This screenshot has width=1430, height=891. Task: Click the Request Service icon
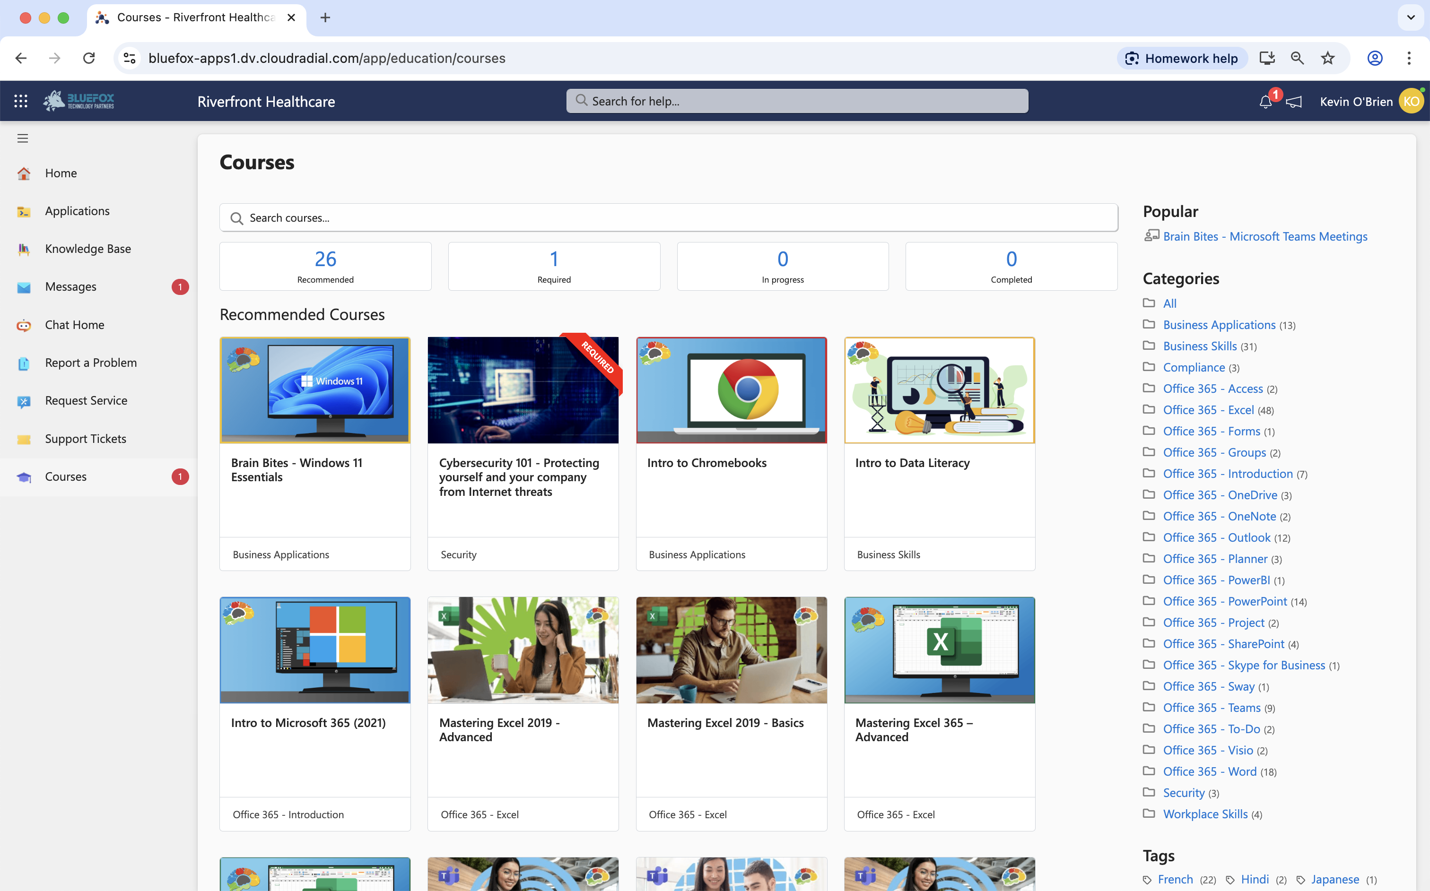24,401
